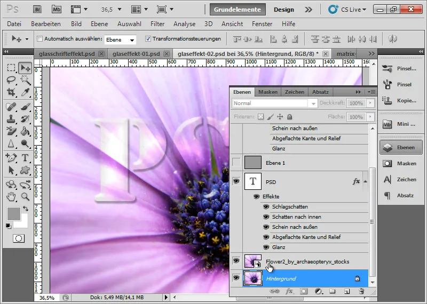This screenshot has width=427, height=304.
Task: Show more workspaces with double arrow
Action: (309, 10)
